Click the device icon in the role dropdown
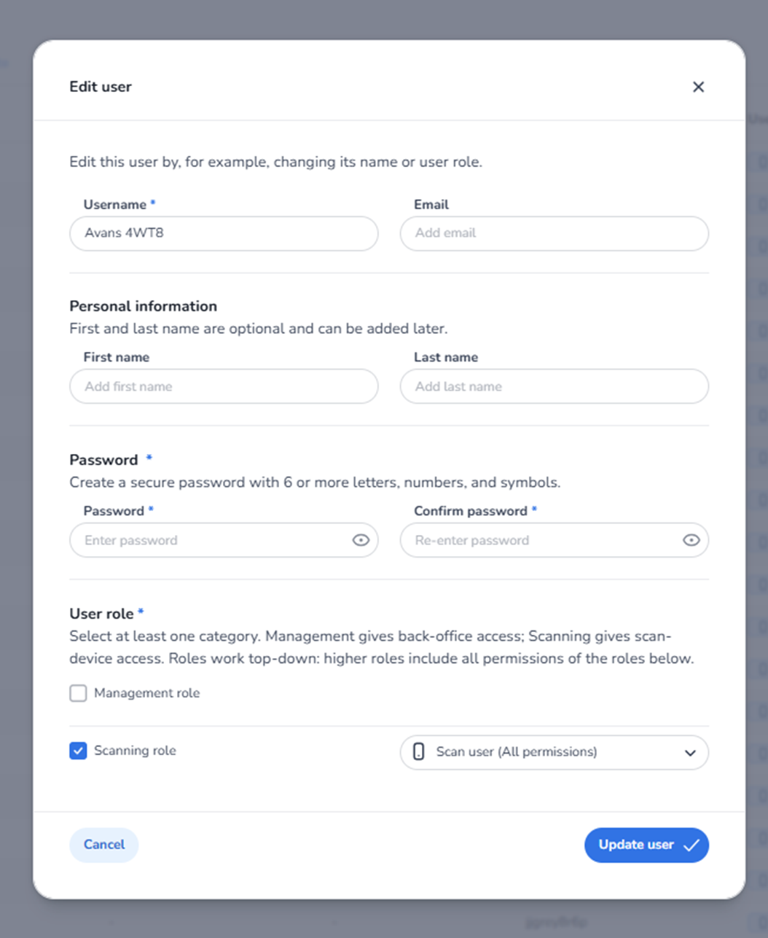Image resolution: width=768 pixels, height=938 pixels. [x=418, y=751]
